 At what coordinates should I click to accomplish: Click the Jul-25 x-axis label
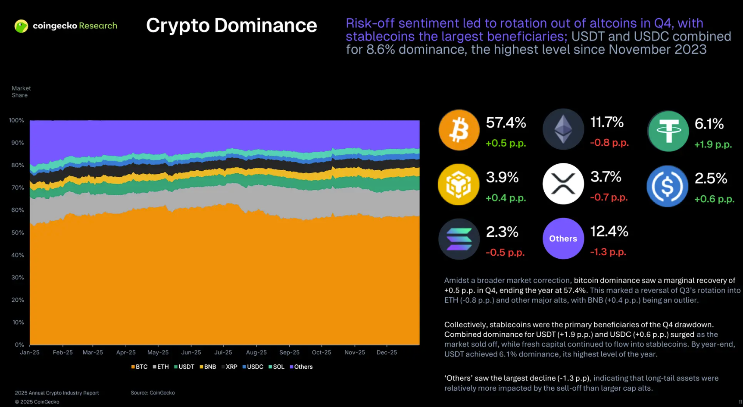pyautogui.click(x=223, y=352)
